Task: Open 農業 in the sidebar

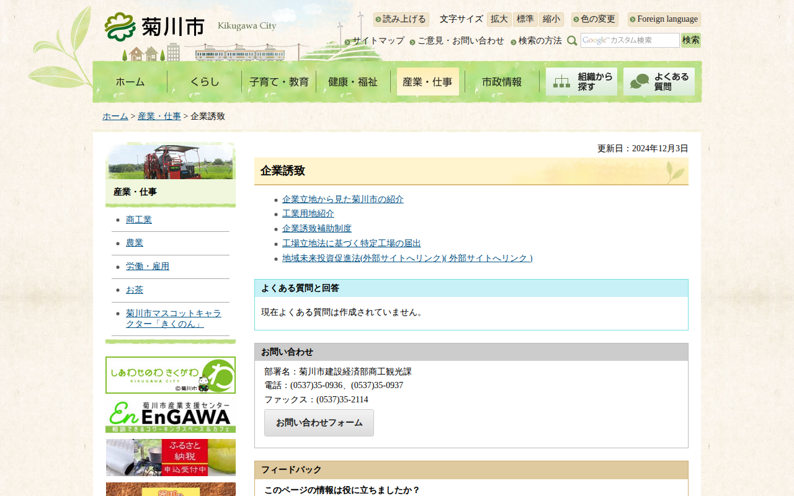Action: pos(135,243)
